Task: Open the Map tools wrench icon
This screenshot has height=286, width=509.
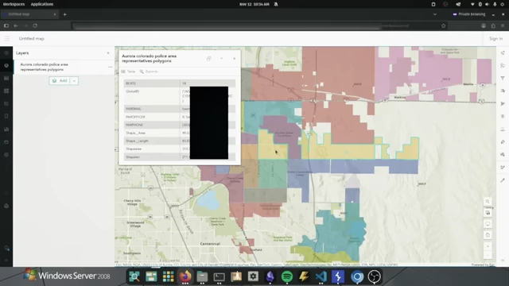Action: pos(503,180)
